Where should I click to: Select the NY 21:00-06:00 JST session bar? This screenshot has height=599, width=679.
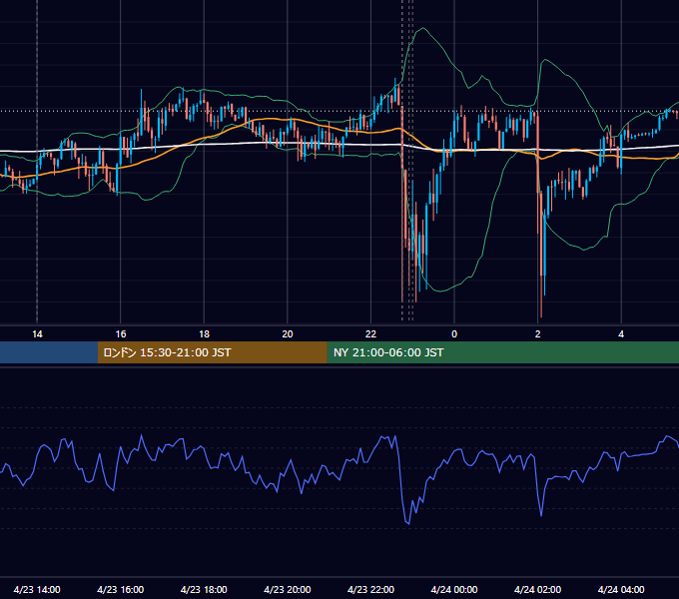coord(502,352)
